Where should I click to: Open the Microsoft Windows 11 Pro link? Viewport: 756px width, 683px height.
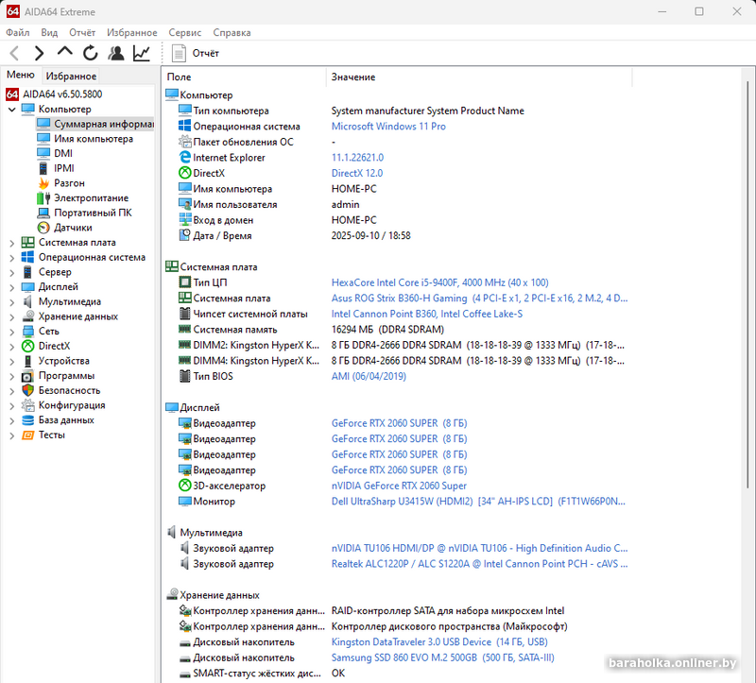(388, 127)
